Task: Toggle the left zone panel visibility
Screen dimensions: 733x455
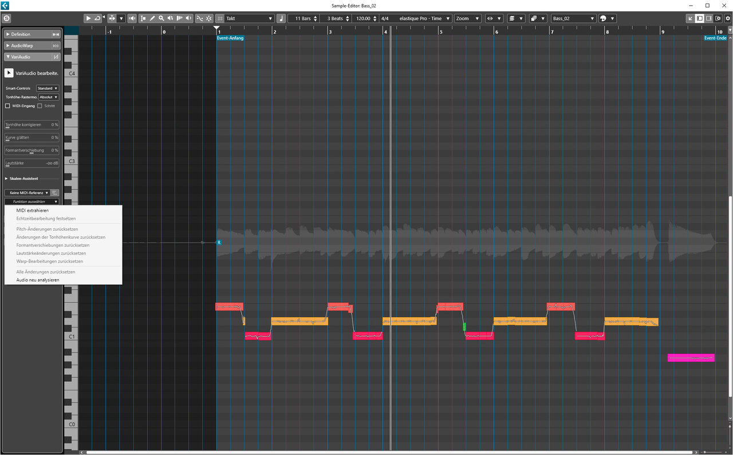Action: click(699, 18)
